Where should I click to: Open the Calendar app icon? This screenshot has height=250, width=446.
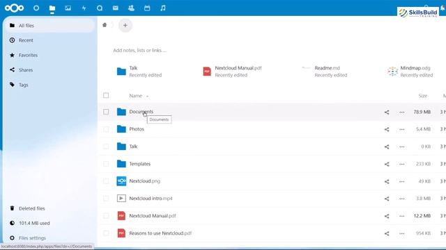[x=147, y=8]
